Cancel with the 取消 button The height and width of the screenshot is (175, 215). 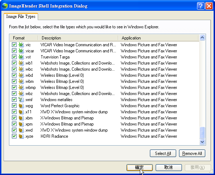(x=169, y=167)
